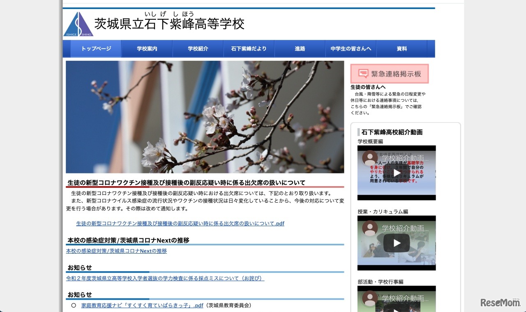Play the 授業・カリキュラム編 video
The width and height of the screenshot is (526, 312).
[x=397, y=243]
